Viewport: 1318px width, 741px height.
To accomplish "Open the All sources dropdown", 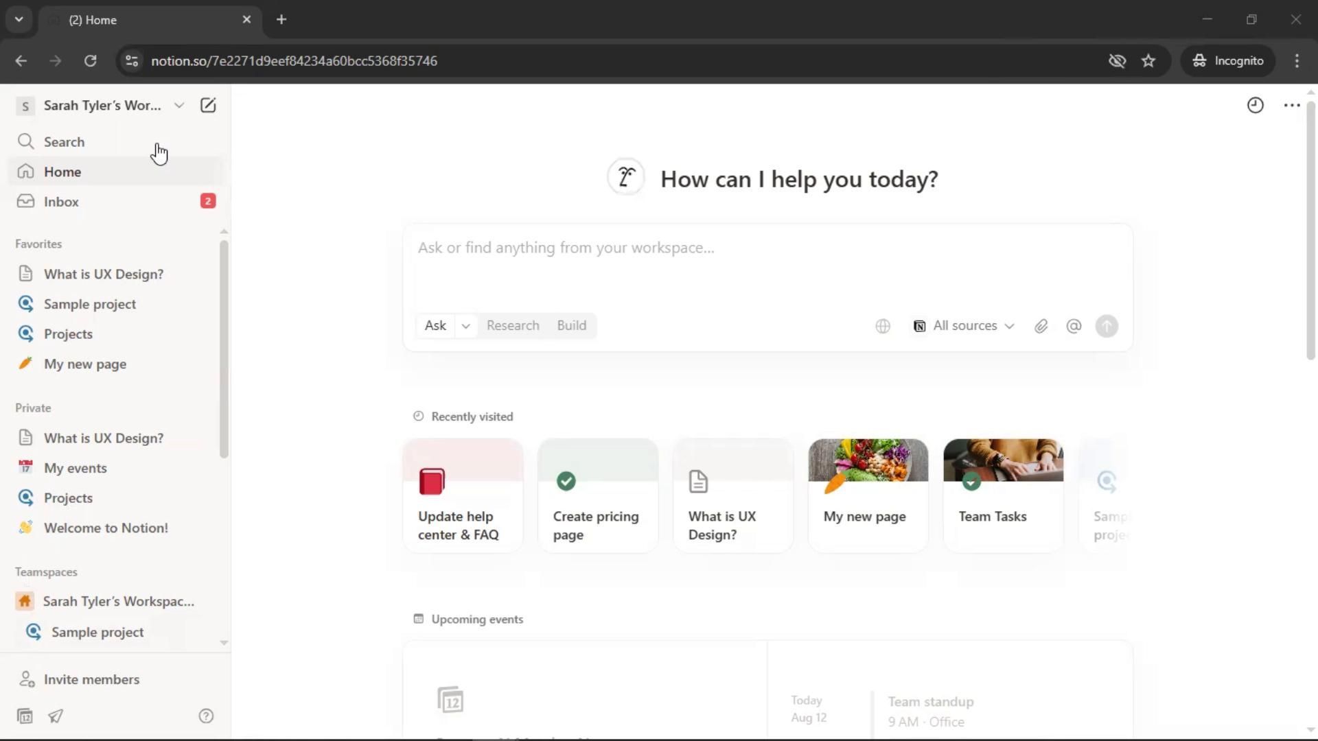I will point(964,326).
